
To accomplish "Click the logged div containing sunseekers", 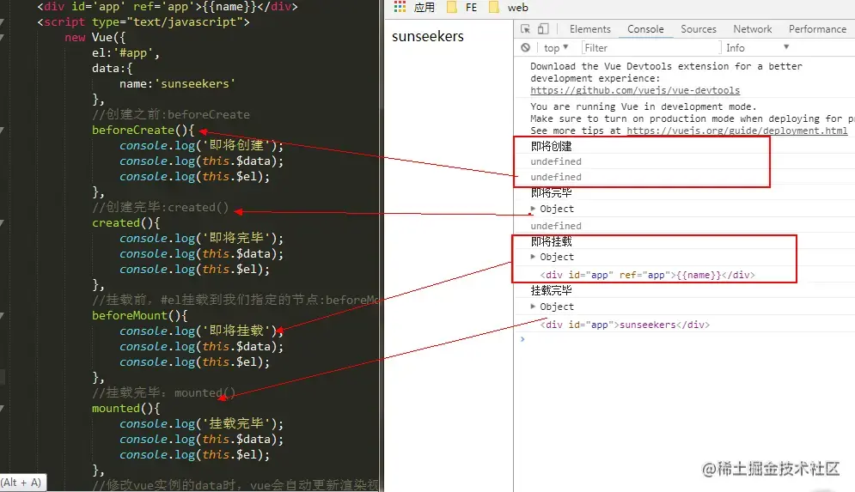I will [x=625, y=325].
